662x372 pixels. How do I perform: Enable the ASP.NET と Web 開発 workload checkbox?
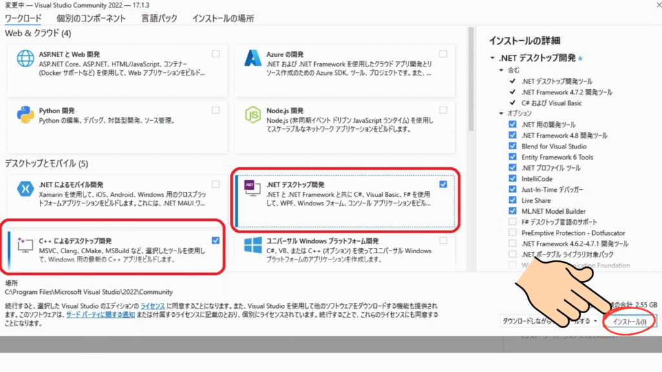pyautogui.click(x=216, y=54)
